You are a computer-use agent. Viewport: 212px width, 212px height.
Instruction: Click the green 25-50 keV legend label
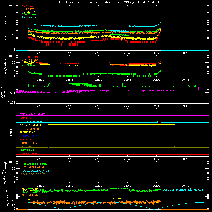coord(29,14)
